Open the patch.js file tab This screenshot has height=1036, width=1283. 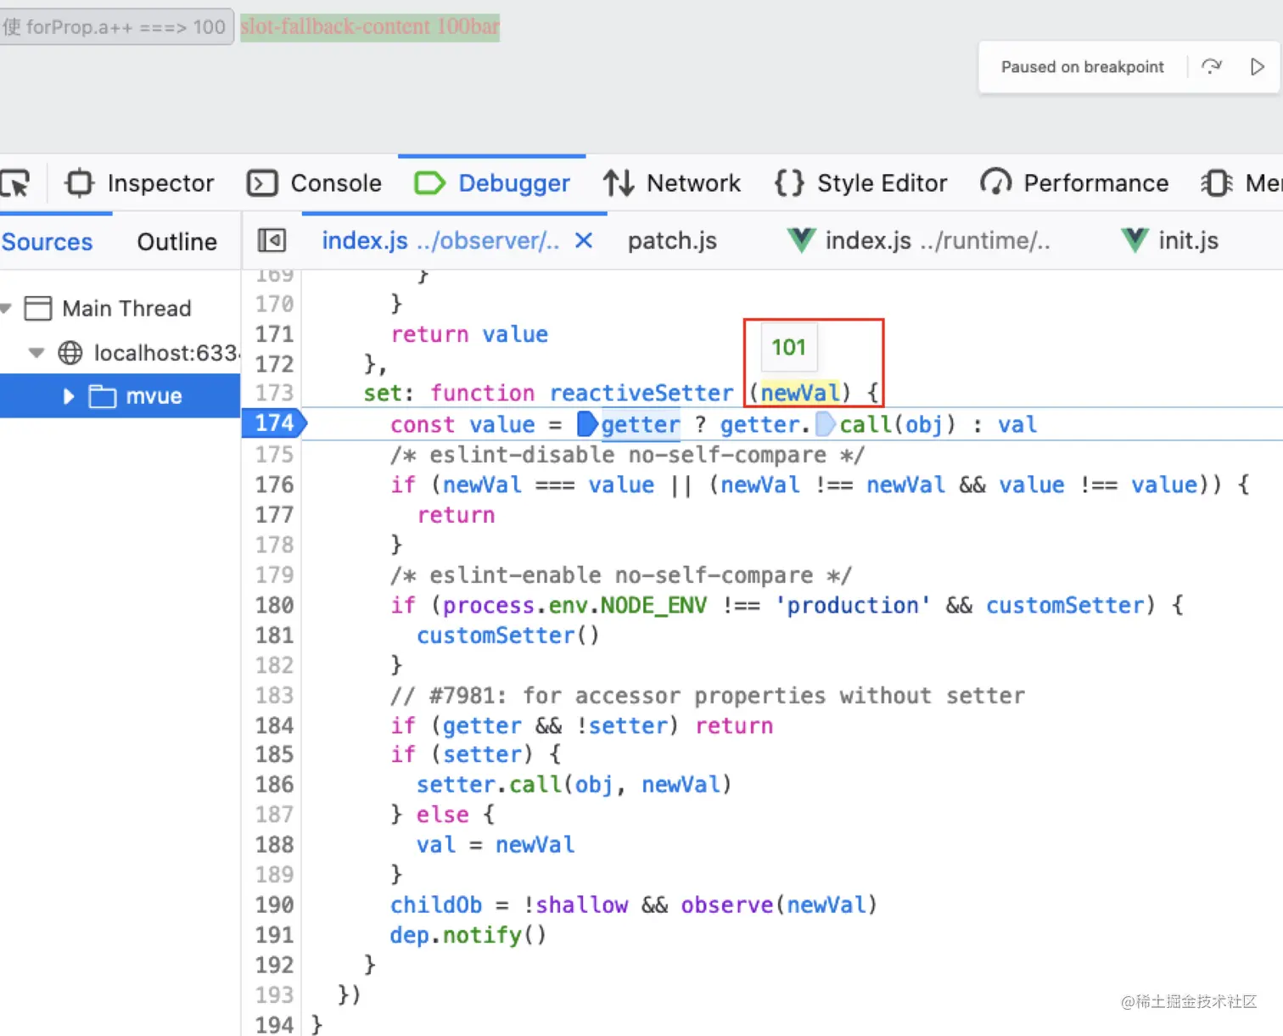click(672, 241)
